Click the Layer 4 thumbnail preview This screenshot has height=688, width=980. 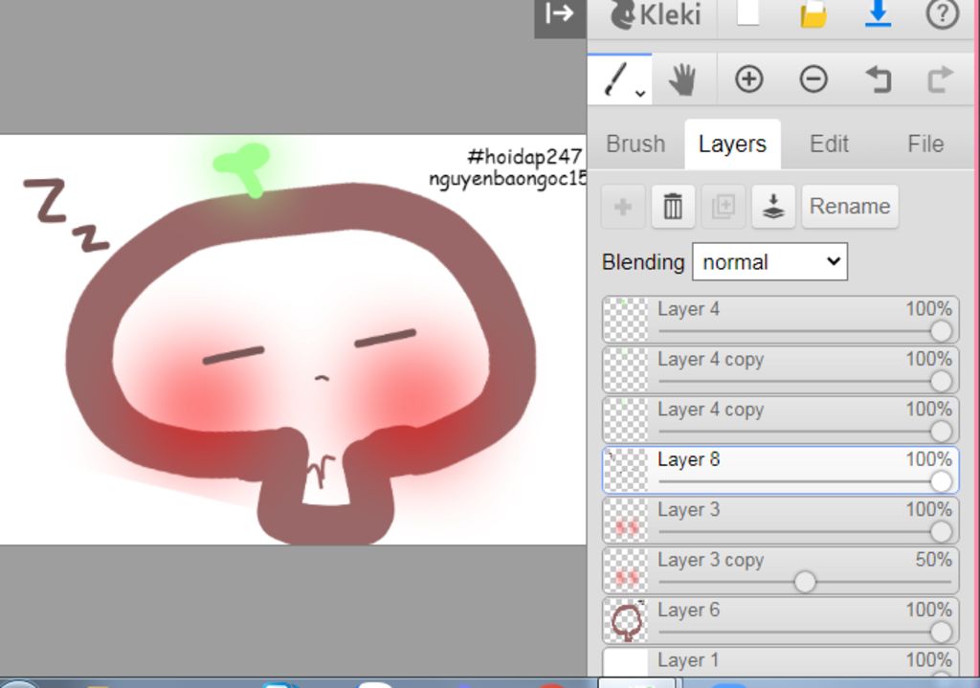point(626,320)
